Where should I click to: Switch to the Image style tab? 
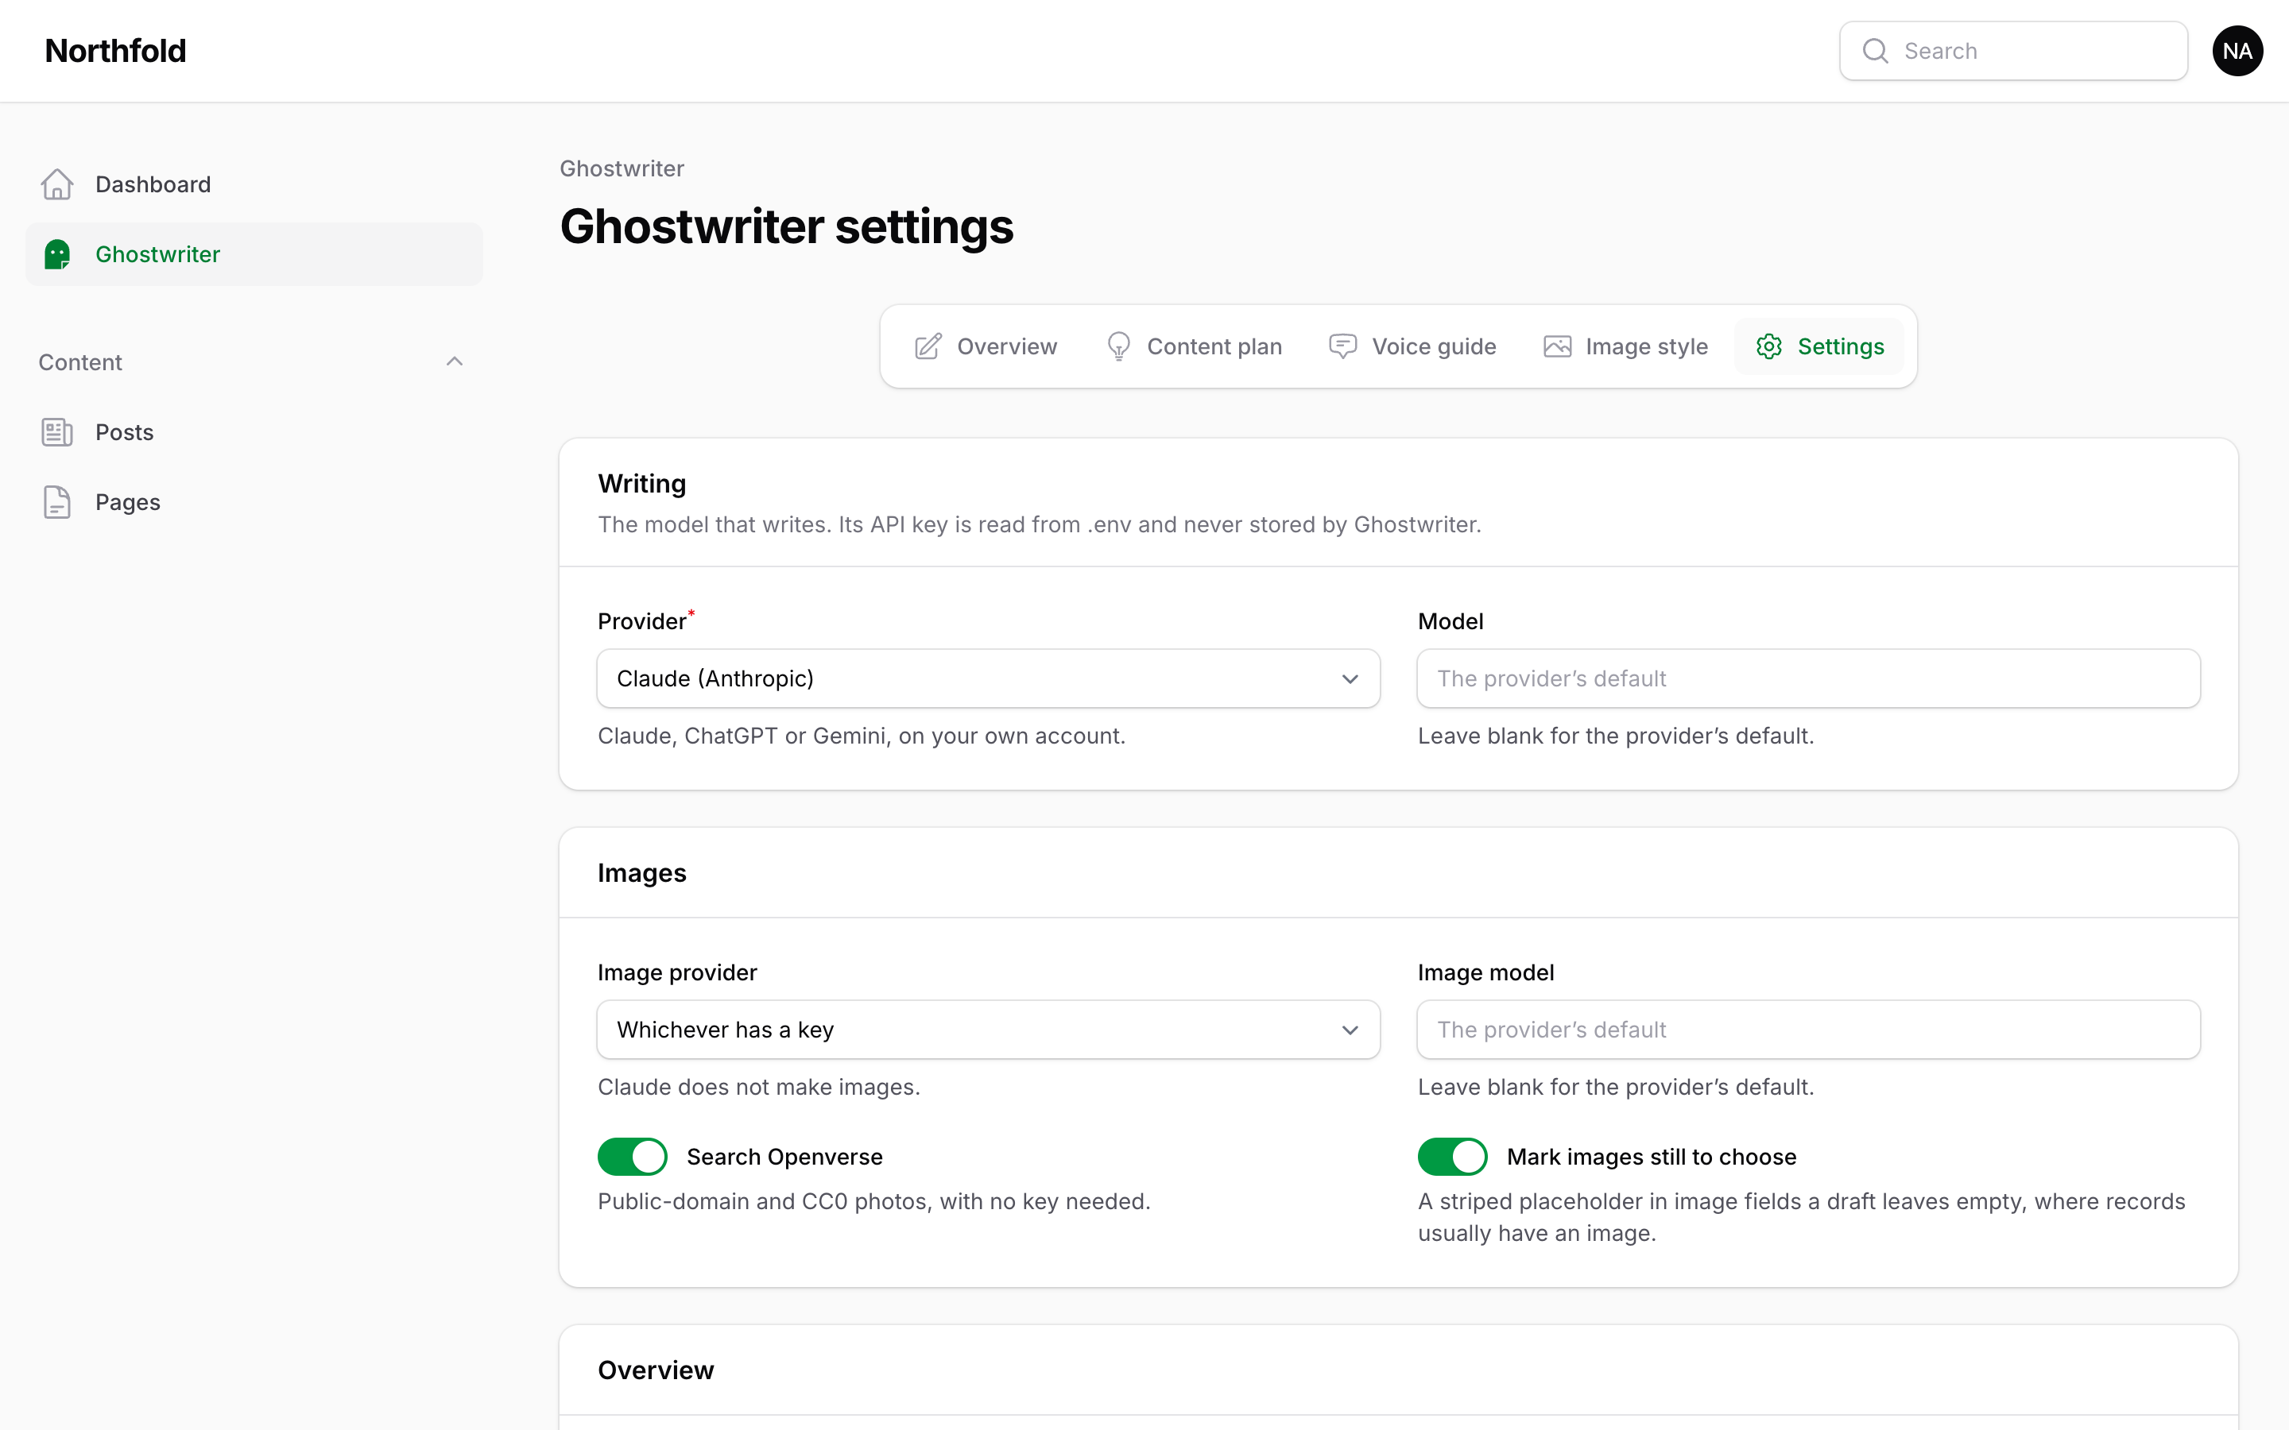click(1625, 347)
